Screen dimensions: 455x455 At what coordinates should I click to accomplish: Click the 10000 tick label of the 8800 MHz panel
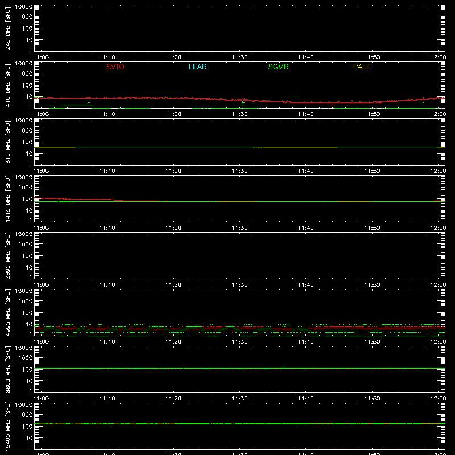[x=24, y=348]
